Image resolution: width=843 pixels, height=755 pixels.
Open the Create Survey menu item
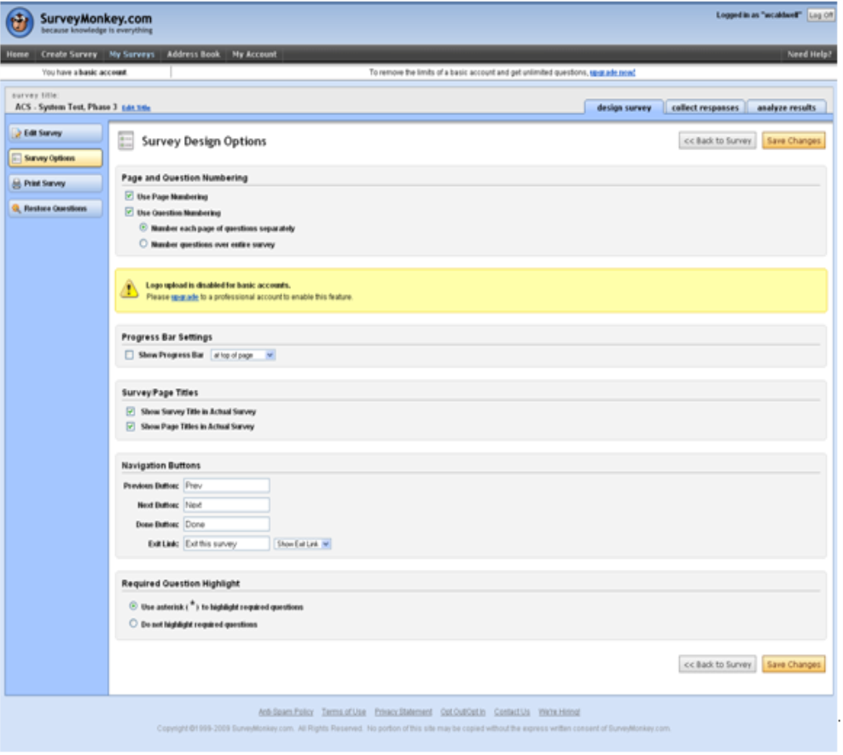pyautogui.click(x=69, y=54)
